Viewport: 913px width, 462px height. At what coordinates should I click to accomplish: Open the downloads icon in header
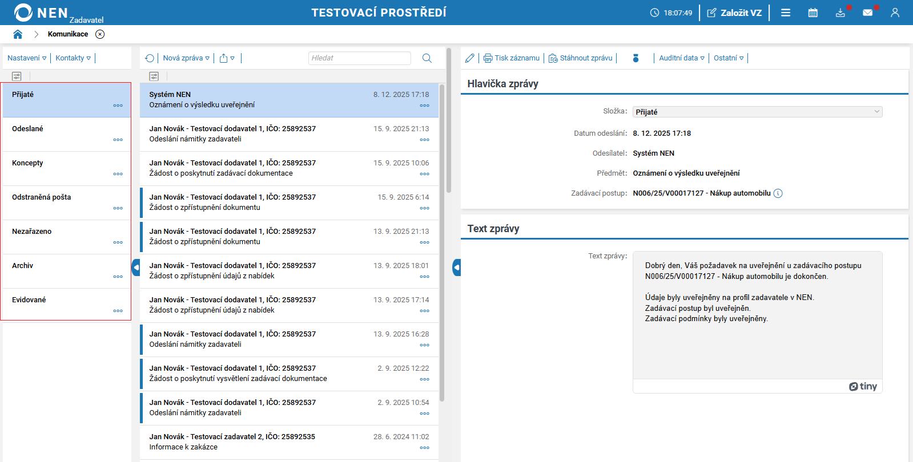pyautogui.click(x=840, y=13)
